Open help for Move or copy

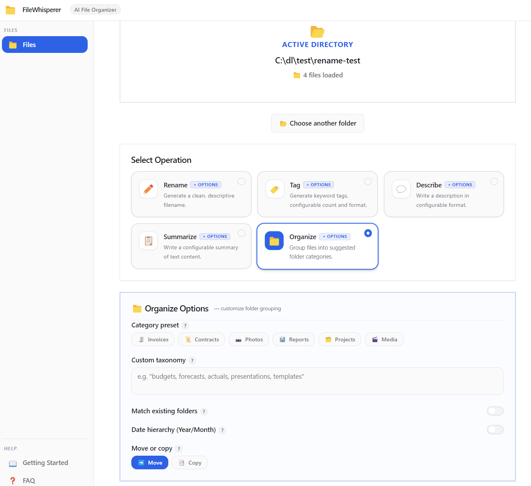click(179, 449)
